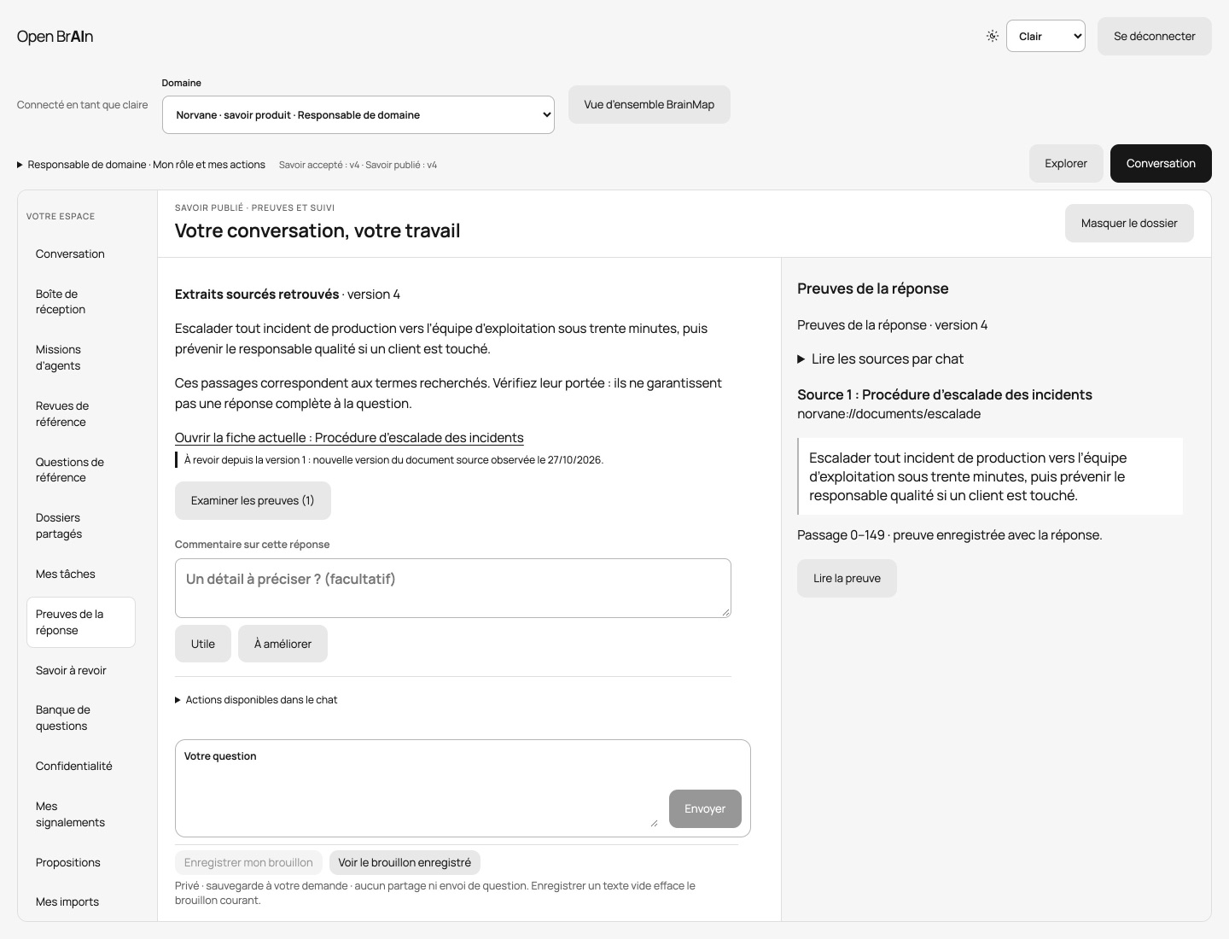Click 'Savoir accepté : v4 · Savoir publié : v4' status

point(358,165)
